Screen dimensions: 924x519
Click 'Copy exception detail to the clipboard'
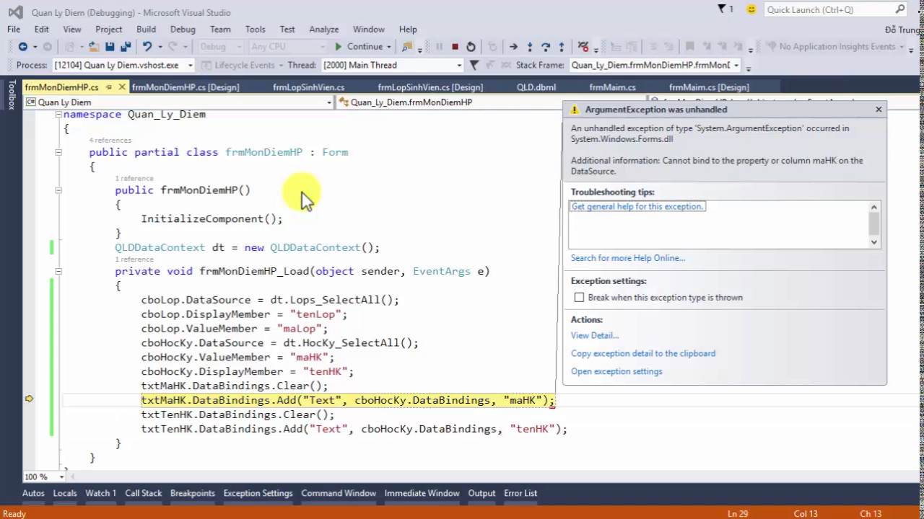click(642, 353)
